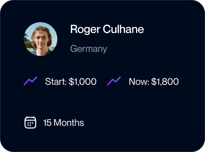The image size is (205, 152).
Task: Click the blue tip of Start trend icon
Action: click(35, 79)
